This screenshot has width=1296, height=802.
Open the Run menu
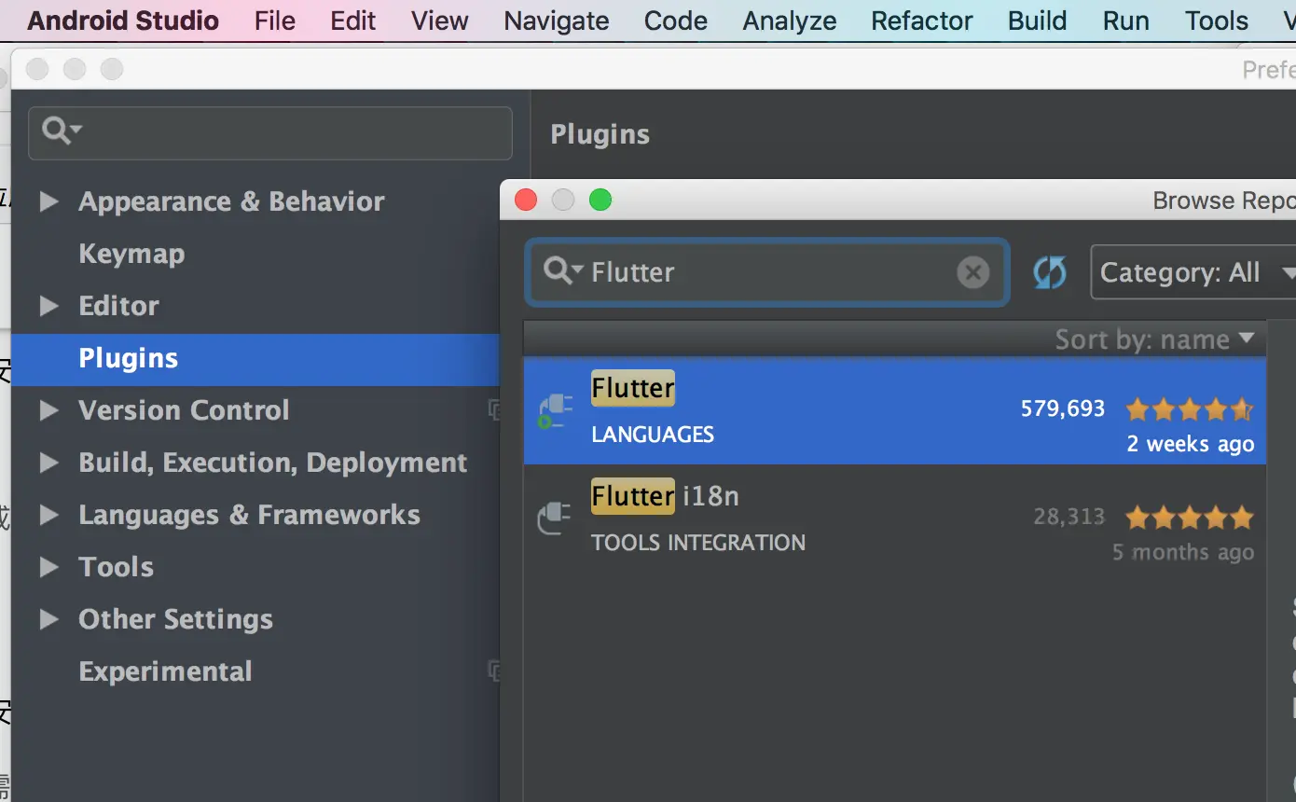coord(1126,21)
